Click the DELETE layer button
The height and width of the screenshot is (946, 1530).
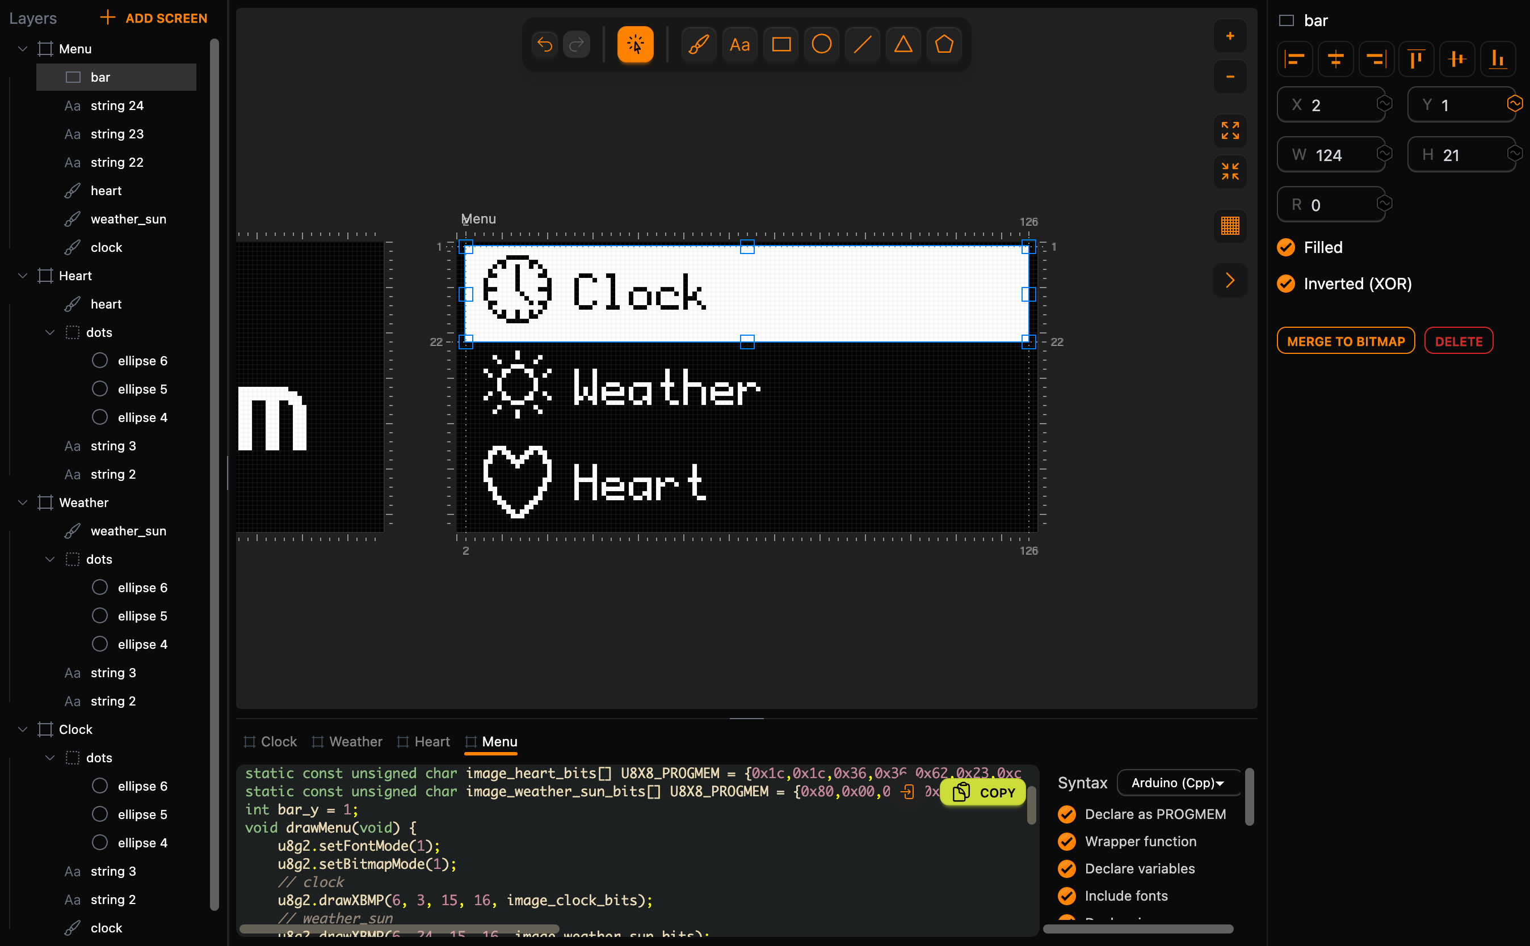[x=1458, y=341]
